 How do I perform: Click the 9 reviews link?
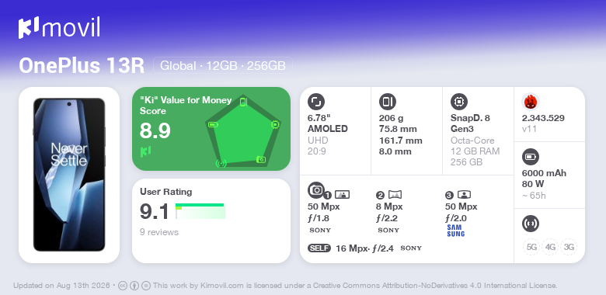click(159, 232)
